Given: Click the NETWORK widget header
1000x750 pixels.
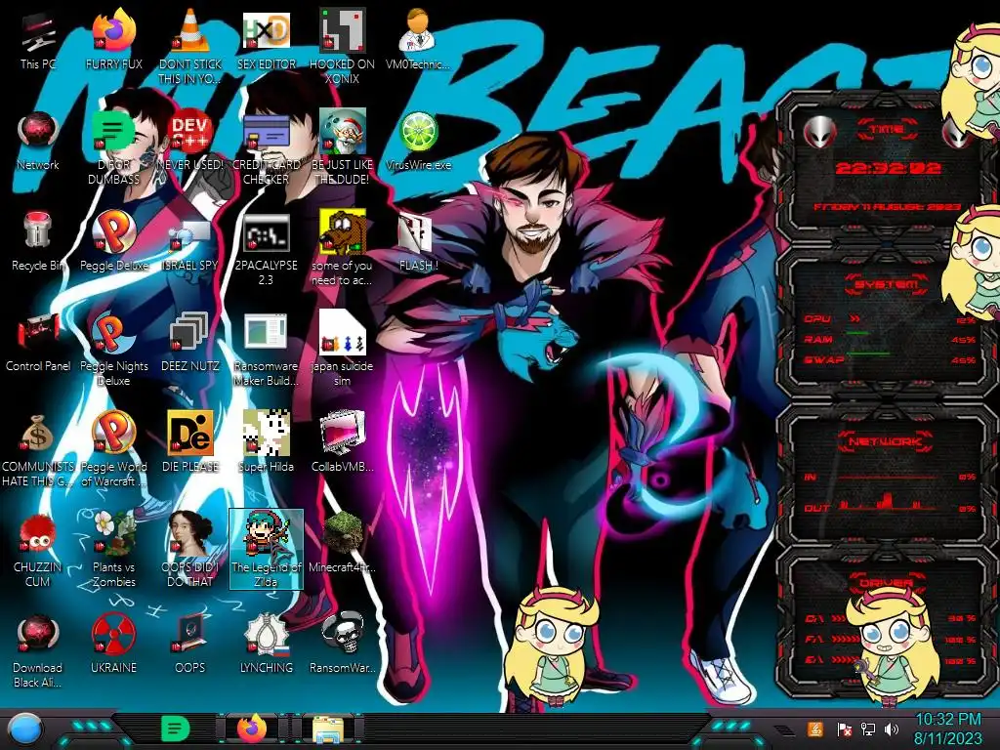Looking at the screenshot, I should tap(887, 441).
